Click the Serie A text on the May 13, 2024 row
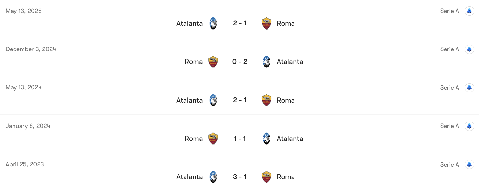This screenshot has width=479, height=189. (x=449, y=87)
